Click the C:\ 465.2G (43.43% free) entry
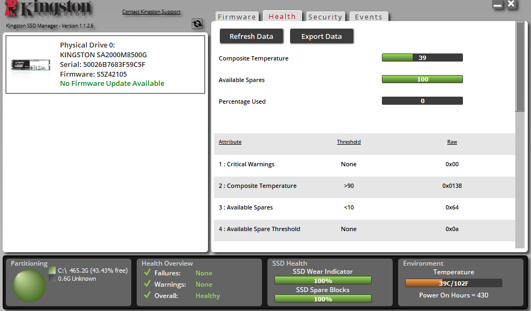This screenshot has height=311, width=531. click(x=93, y=271)
